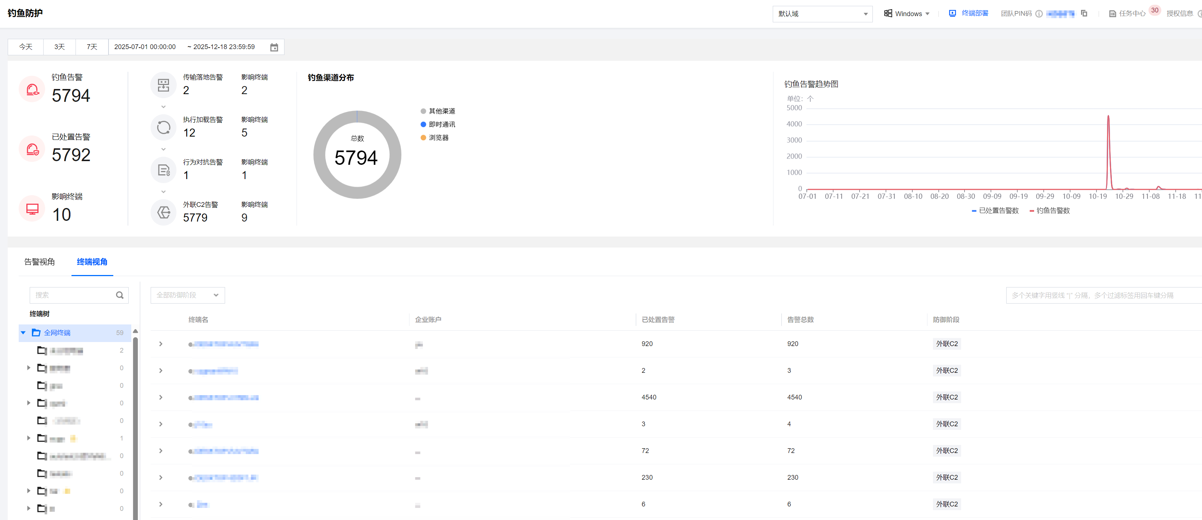Open the 全部防御阶段 filter dropdown
This screenshot has width=1202, height=520.
point(188,295)
